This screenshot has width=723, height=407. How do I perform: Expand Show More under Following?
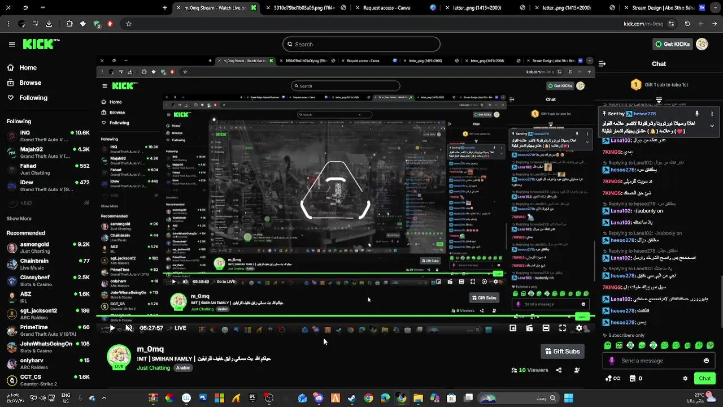click(19, 218)
